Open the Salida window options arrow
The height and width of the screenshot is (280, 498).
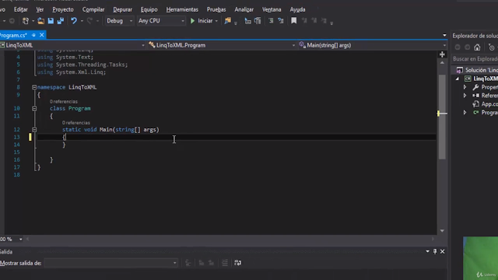427,251
